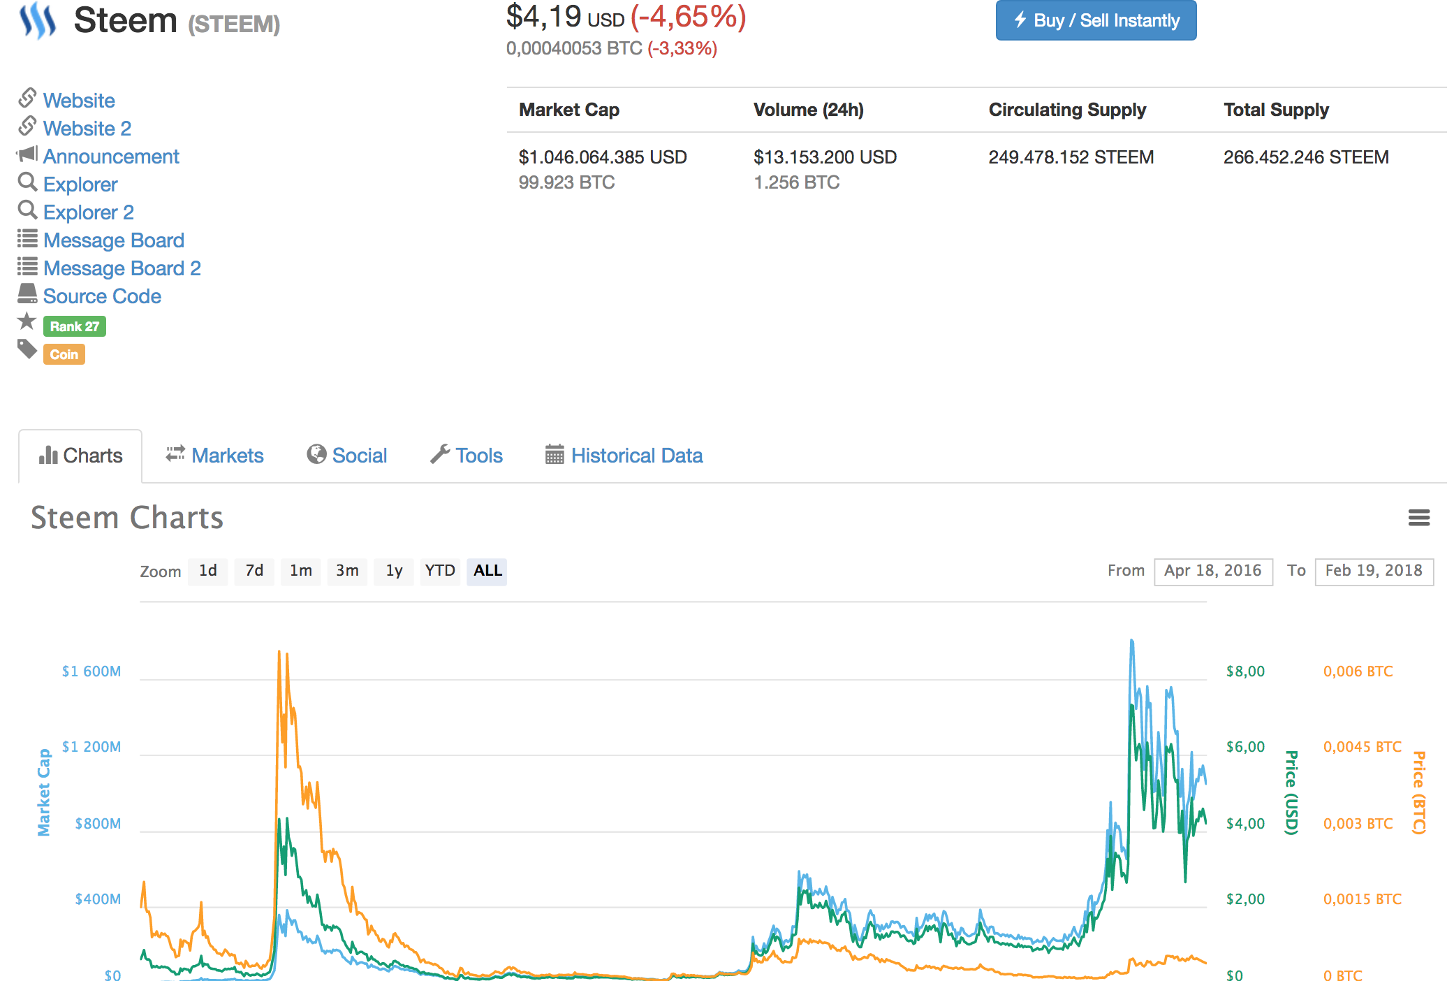Image resolution: width=1454 pixels, height=981 pixels.
Task: Click the $8,00 price axis tick
Action: (1245, 671)
